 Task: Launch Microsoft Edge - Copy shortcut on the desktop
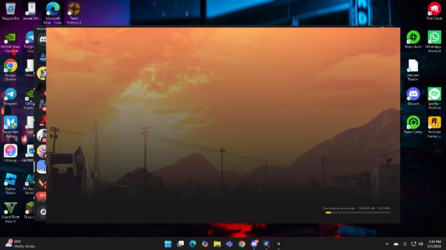pos(53,13)
